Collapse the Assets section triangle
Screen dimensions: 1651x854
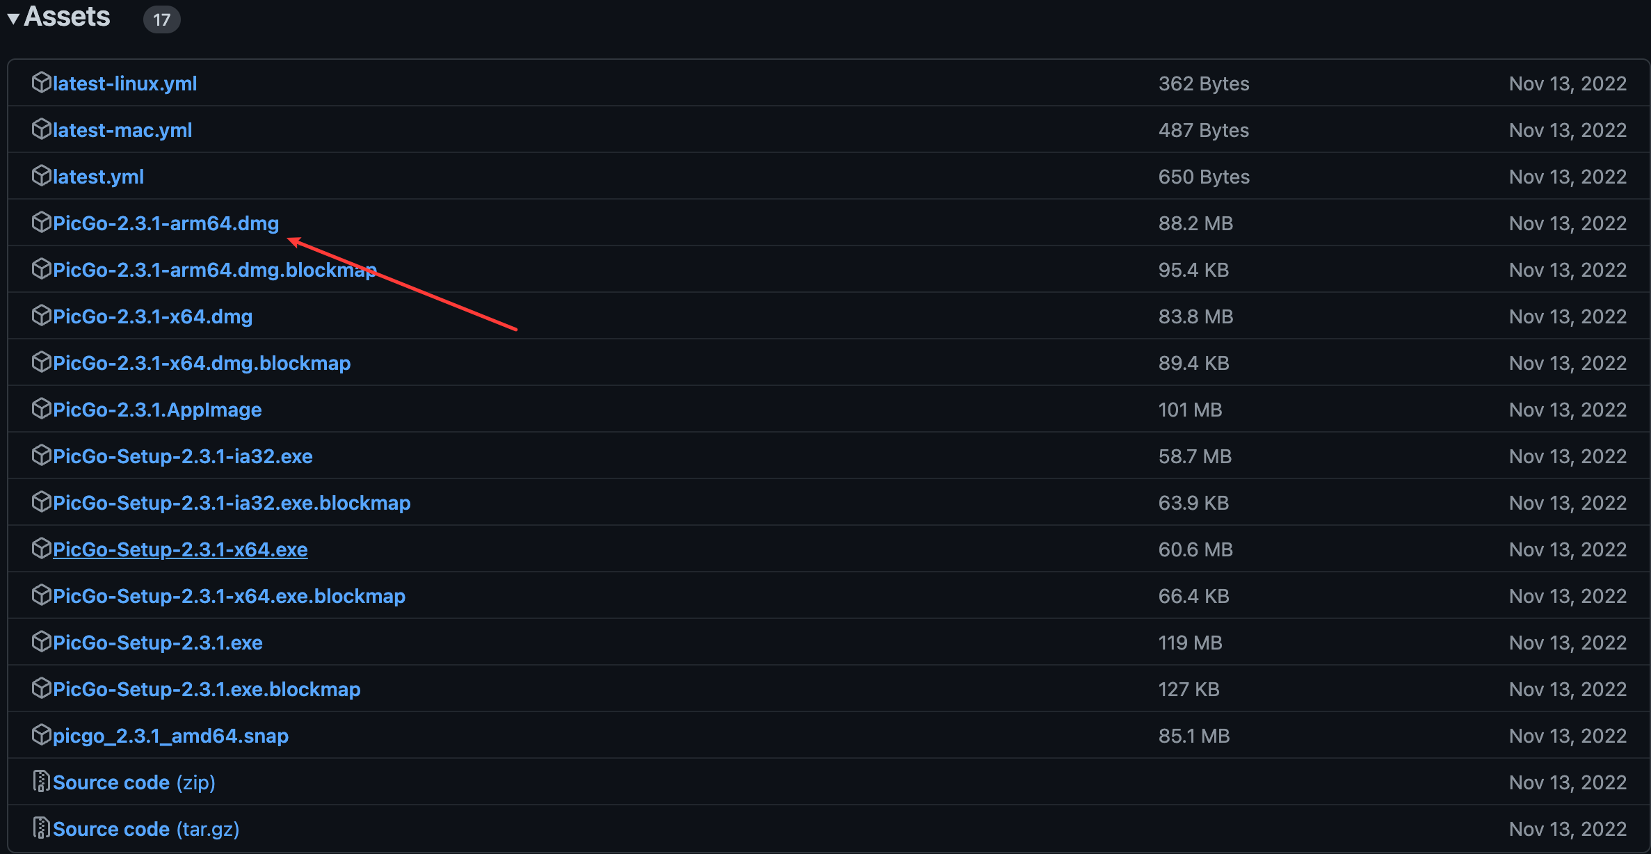point(13,19)
